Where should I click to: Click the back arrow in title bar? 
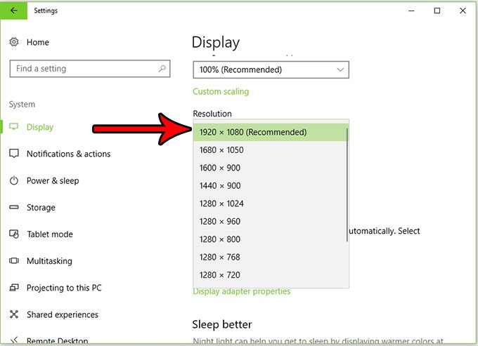[x=14, y=11]
